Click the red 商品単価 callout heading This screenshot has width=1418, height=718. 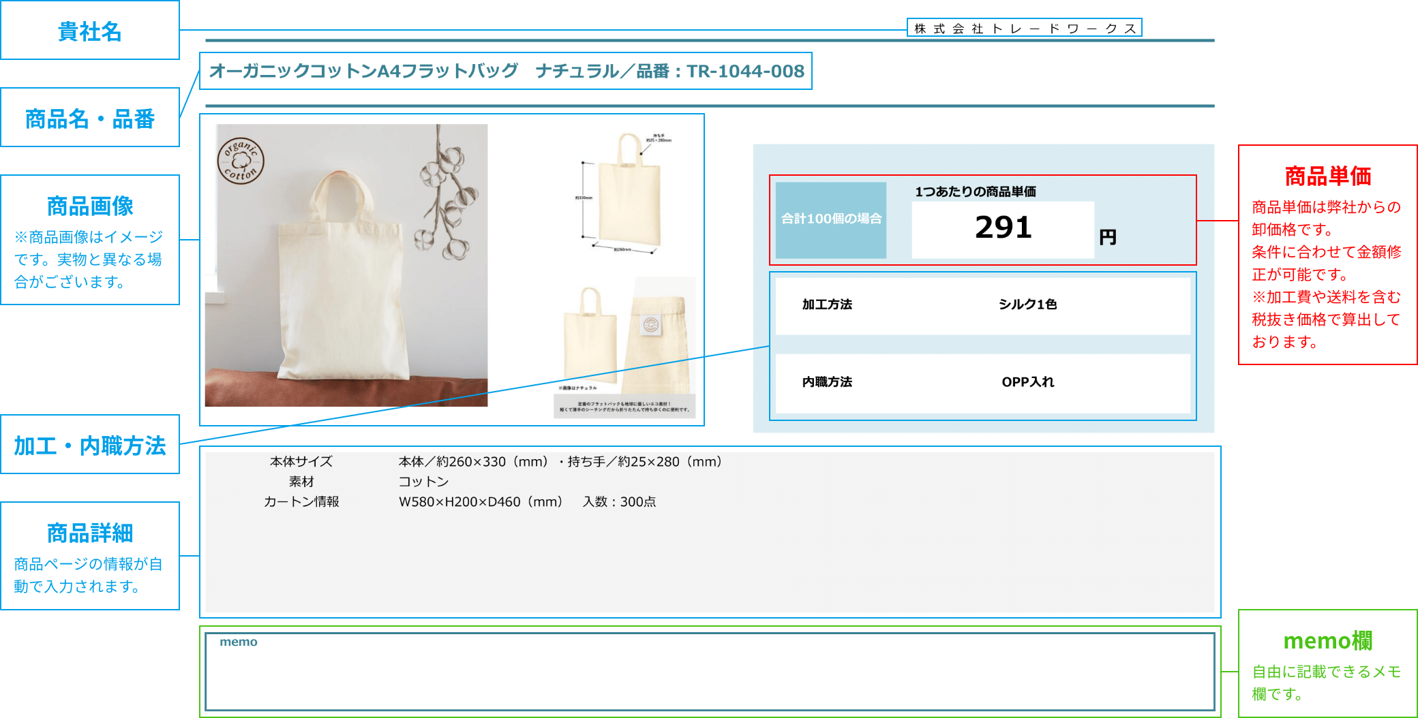click(1328, 176)
